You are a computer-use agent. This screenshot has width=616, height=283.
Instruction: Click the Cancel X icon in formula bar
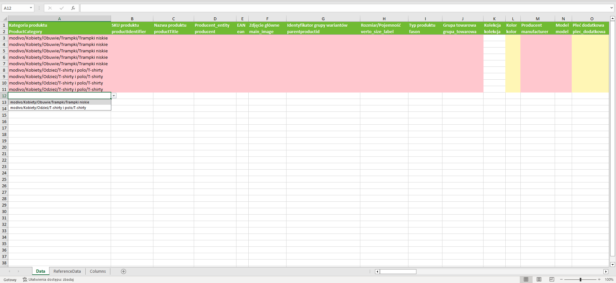tap(50, 8)
